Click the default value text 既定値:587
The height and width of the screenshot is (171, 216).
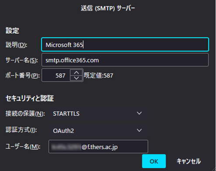(x=98, y=75)
